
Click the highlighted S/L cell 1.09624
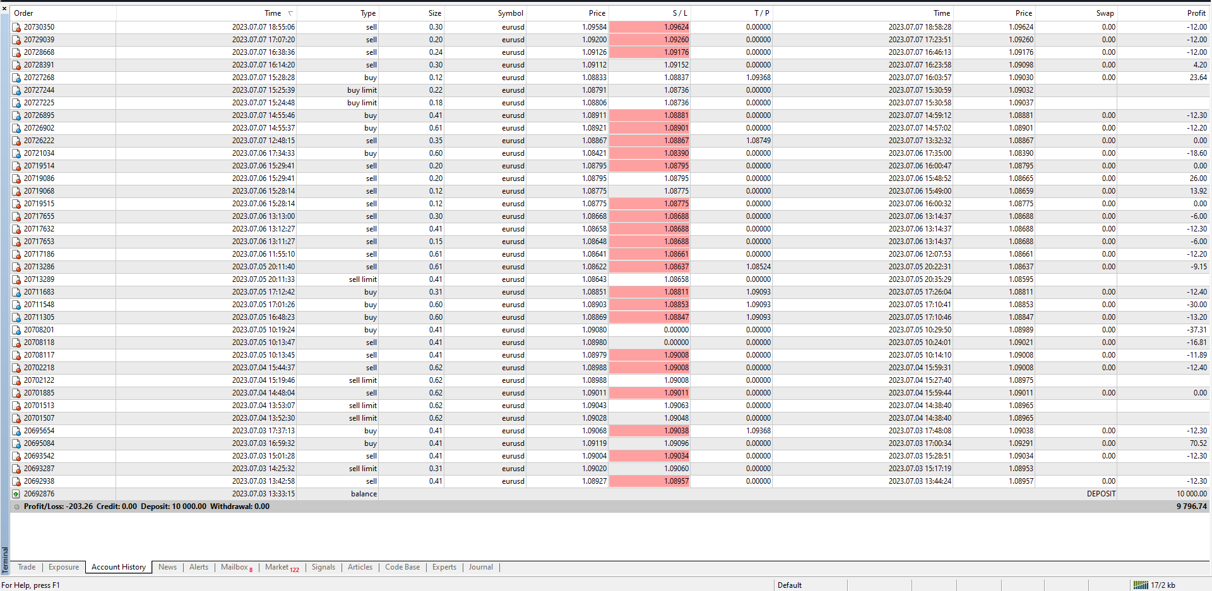pos(650,27)
